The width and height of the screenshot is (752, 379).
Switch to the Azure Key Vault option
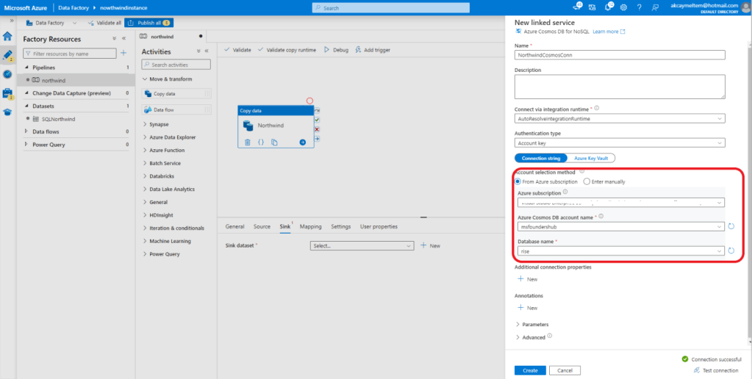[590, 158]
